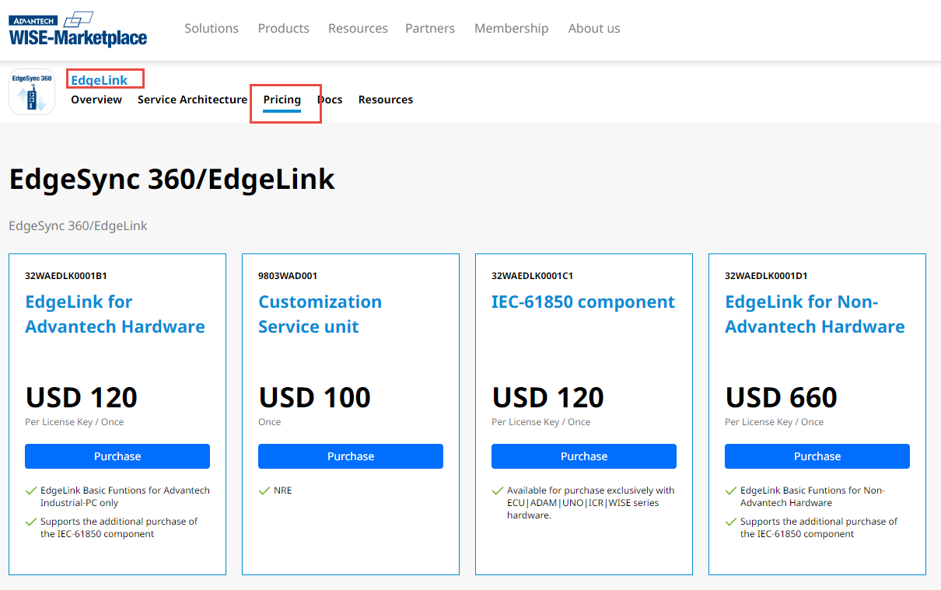Screen dimensions: 941x590
Task: Purchase the IEC-61850 component
Action: pos(584,456)
